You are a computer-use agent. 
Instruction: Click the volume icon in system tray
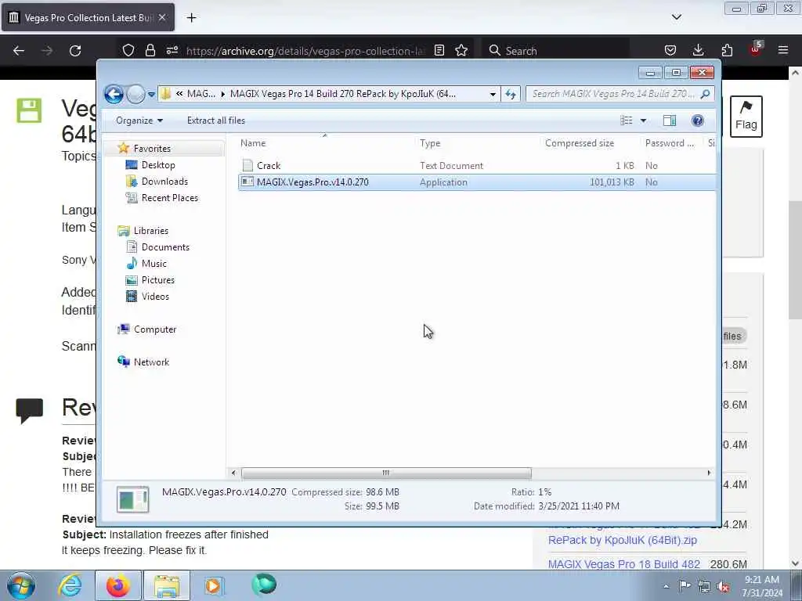723,586
